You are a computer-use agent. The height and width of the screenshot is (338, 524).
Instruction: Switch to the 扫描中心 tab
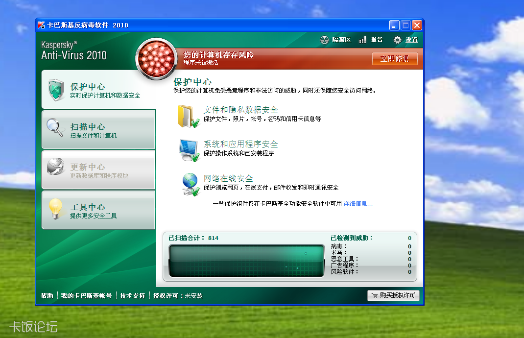(x=98, y=128)
